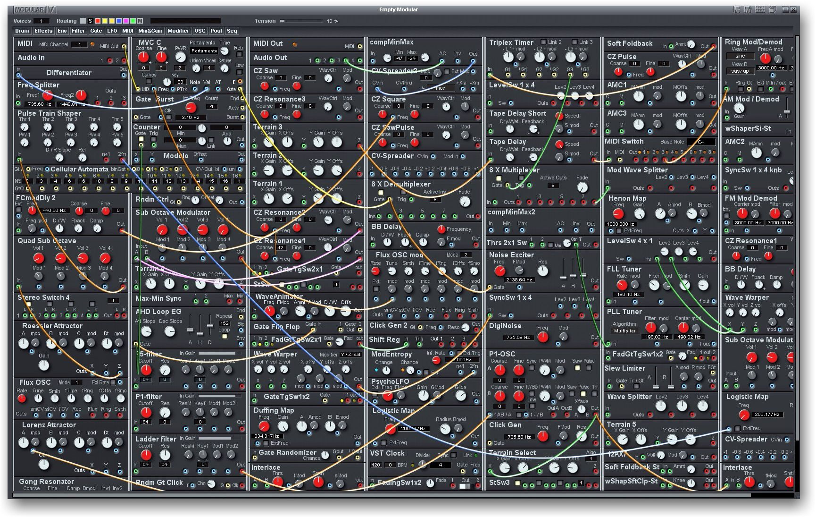Click Triplex Timer G1 output jack
This screenshot has width=816, height=517.
[507, 75]
